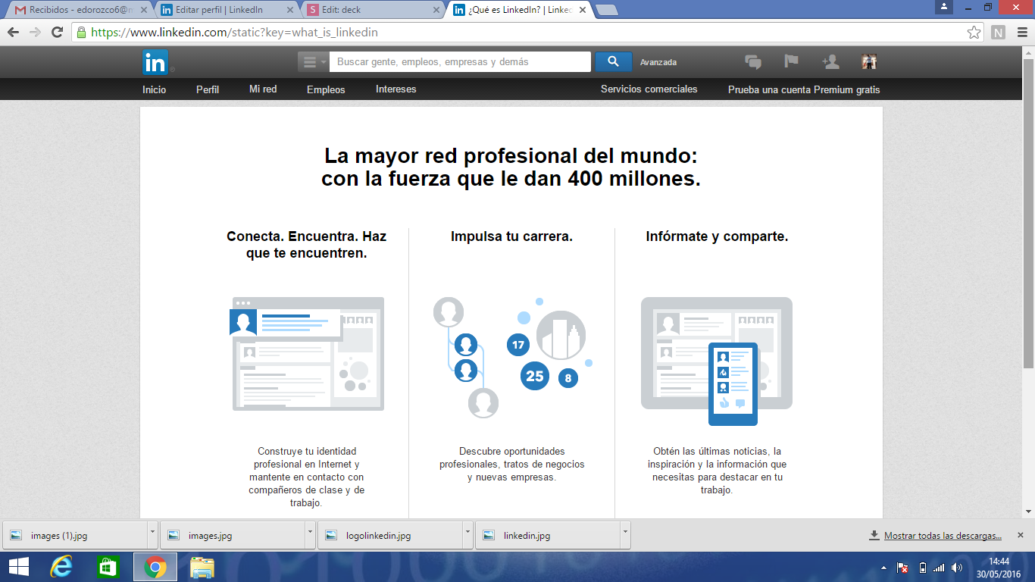Viewport: 1035px width, 582px height.
Task: Click the address bar URL
Action: (234, 33)
